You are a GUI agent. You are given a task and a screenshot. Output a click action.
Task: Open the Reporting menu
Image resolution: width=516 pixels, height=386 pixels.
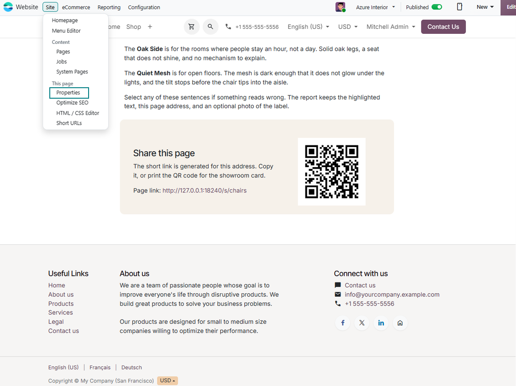click(x=109, y=7)
